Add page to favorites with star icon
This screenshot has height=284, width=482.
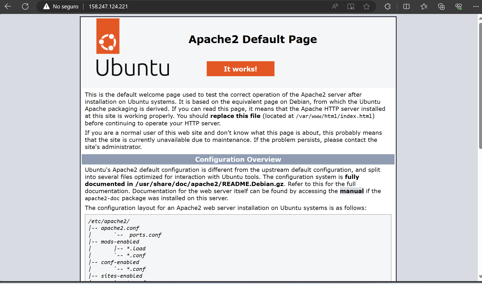(x=366, y=7)
